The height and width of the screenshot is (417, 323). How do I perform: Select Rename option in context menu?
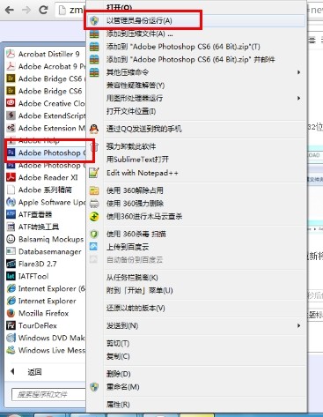click(122, 387)
